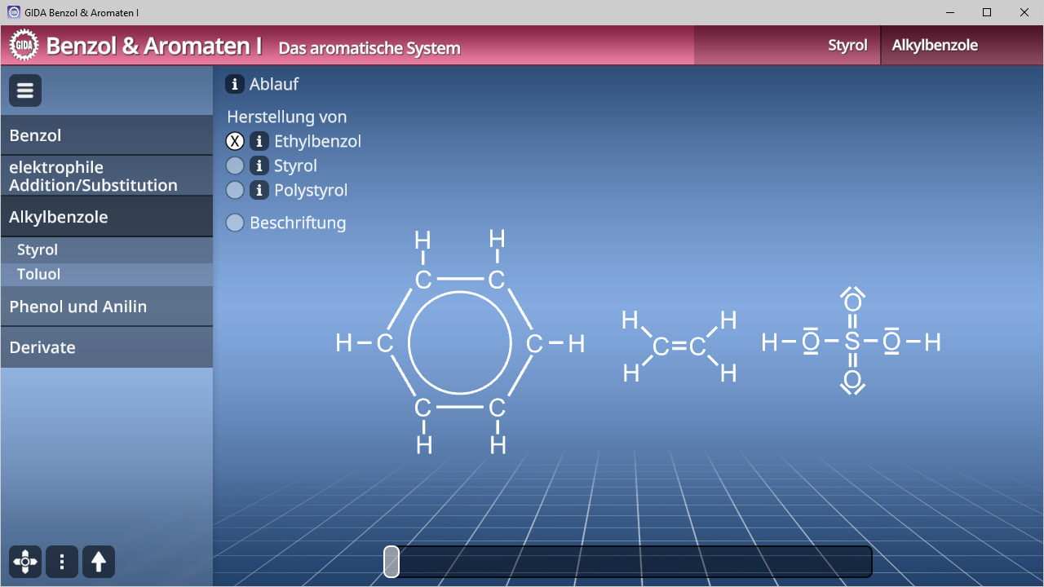Expand elektrophile Addition/Substitution section
The image size is (1044, 587).
tap(107, 176)
